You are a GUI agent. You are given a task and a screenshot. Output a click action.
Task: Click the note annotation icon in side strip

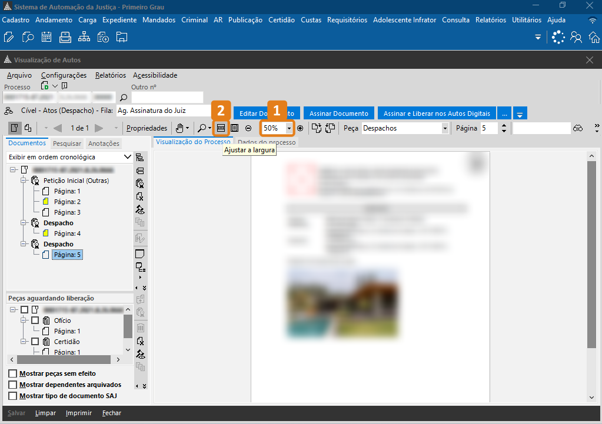[140, 253]
